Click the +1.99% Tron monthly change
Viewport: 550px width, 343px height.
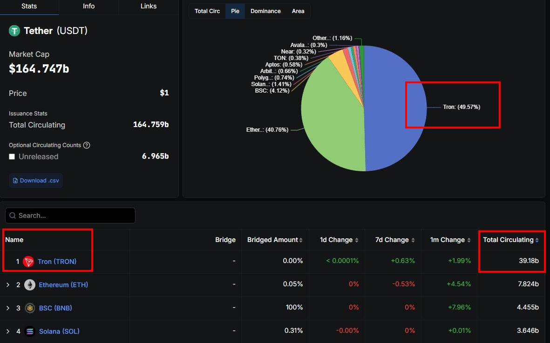tap(459, 261)
